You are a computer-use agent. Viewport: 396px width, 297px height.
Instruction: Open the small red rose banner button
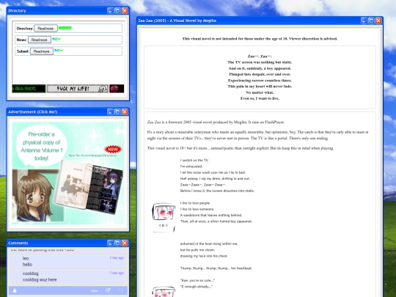click(x=117, y=89)
